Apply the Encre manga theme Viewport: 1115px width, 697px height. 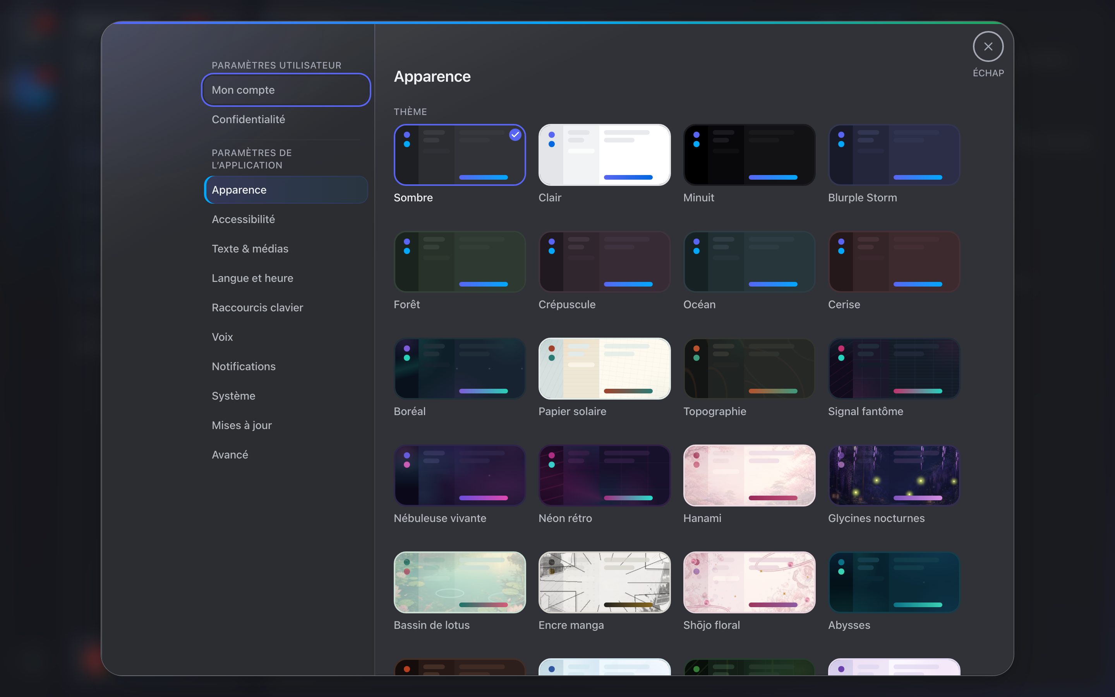tap(604, 582)
